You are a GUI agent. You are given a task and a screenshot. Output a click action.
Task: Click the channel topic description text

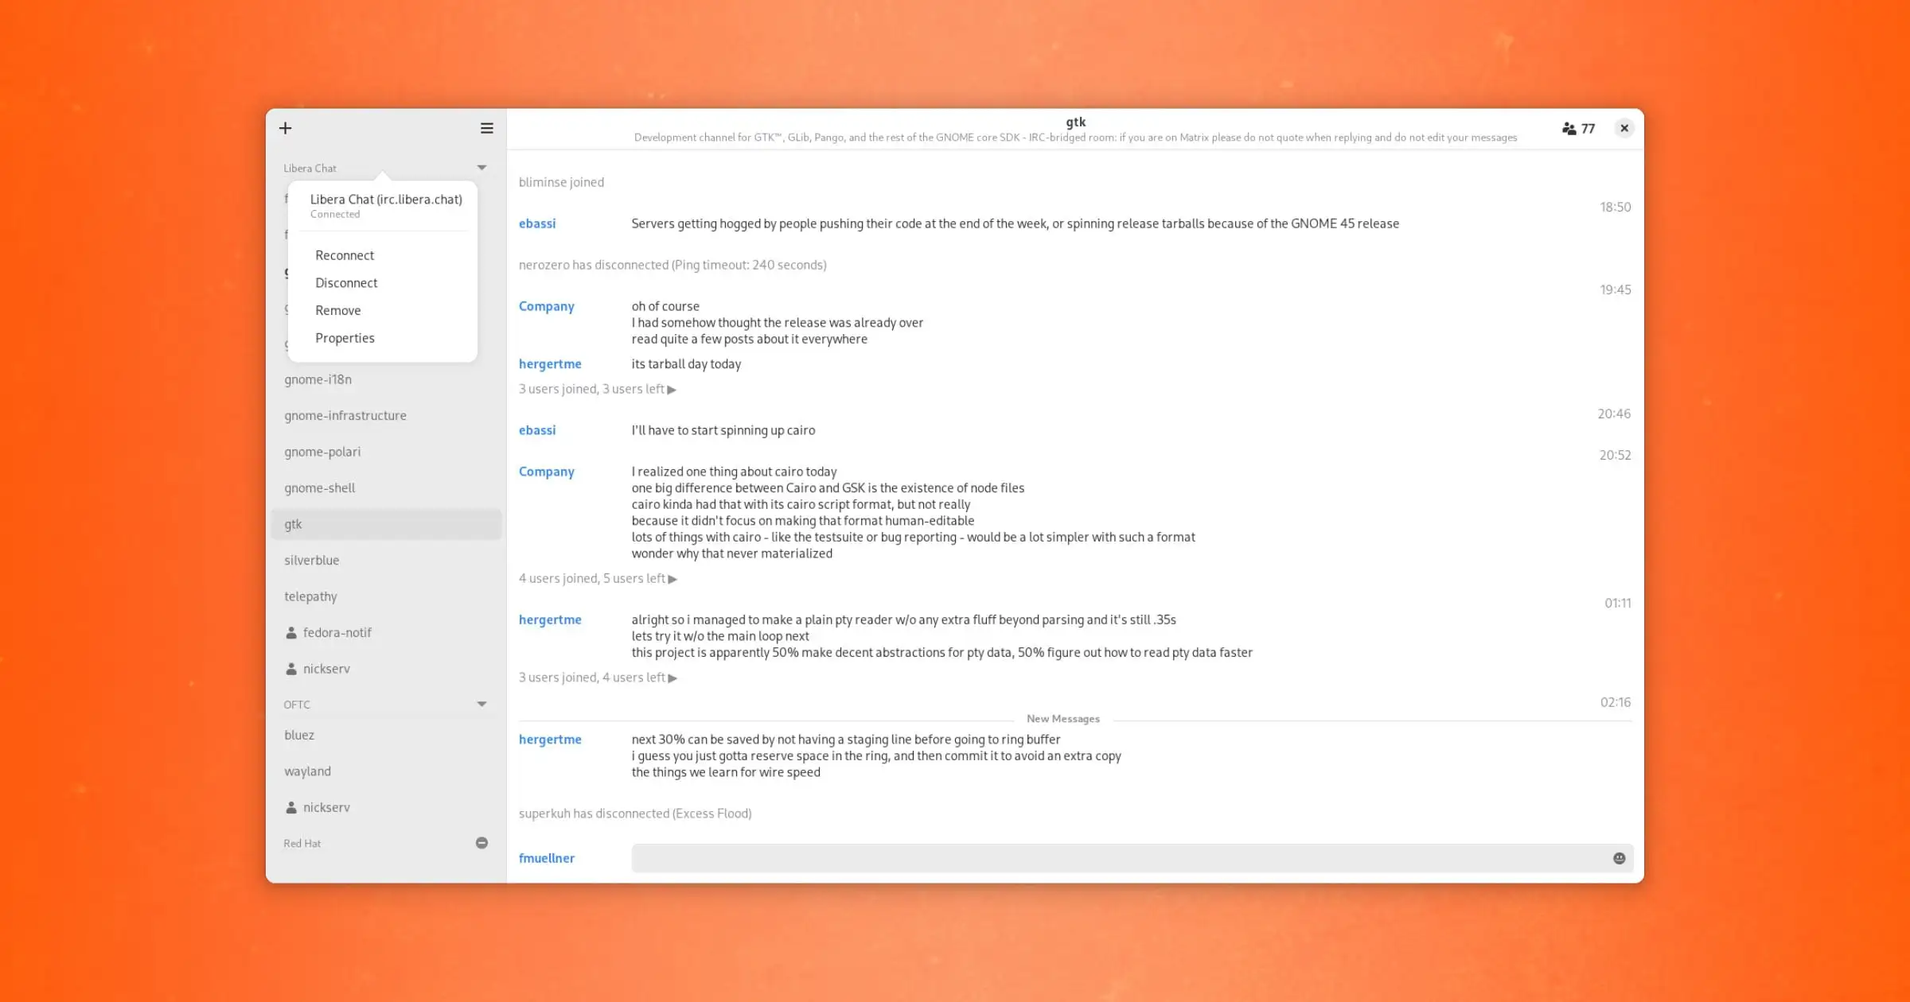[1075, 138]
